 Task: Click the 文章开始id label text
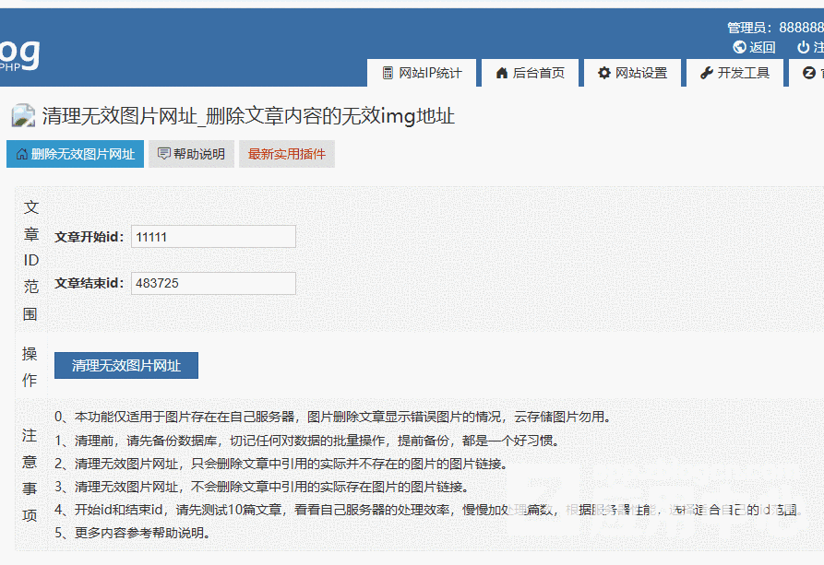point(89,237)
